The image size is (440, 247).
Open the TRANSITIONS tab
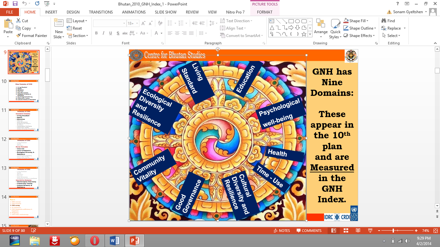point(101,12)
